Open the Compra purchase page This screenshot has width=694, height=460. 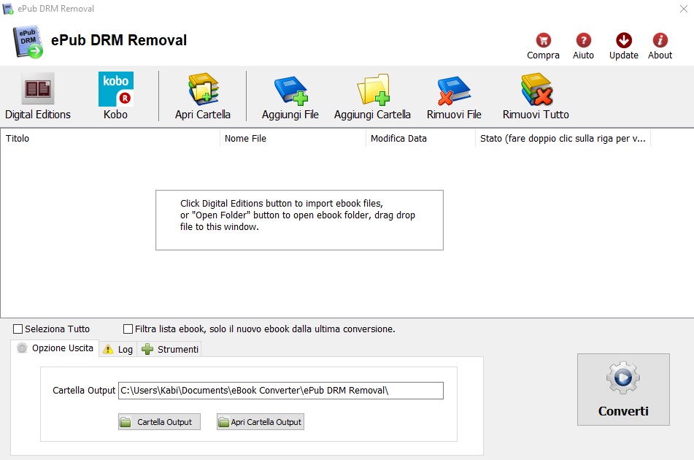[x=543, y=46]
